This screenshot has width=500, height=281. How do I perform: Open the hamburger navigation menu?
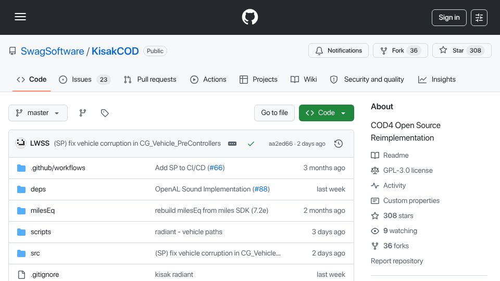click(x=20, y=17)
